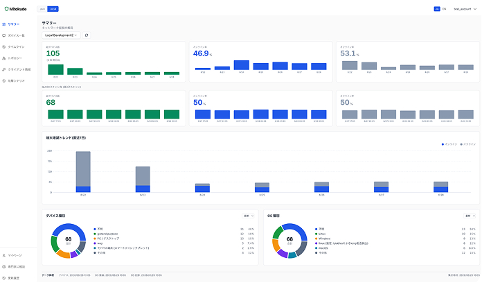This screenshot has width=482, height=285.
Task: Select the JA language option
Action: pyautogui.click(x=437, y=9)
